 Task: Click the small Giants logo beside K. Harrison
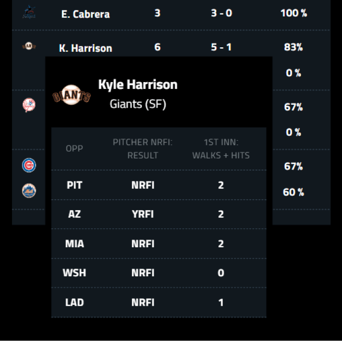pos(29,46)
